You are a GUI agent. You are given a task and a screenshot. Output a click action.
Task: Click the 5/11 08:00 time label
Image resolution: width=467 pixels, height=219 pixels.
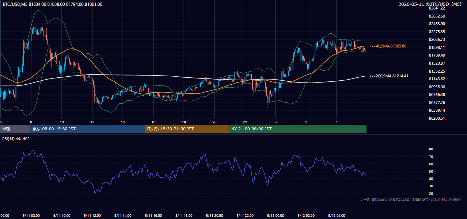click(31, 216)
